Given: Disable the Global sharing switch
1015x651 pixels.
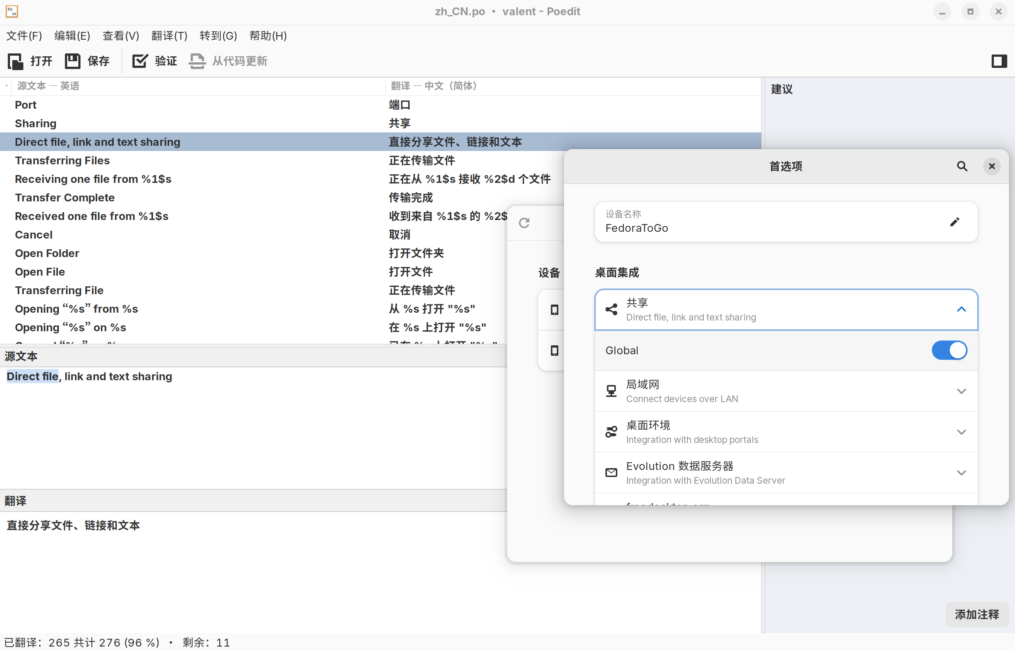Looking at the screenshot, I should 949,351.
